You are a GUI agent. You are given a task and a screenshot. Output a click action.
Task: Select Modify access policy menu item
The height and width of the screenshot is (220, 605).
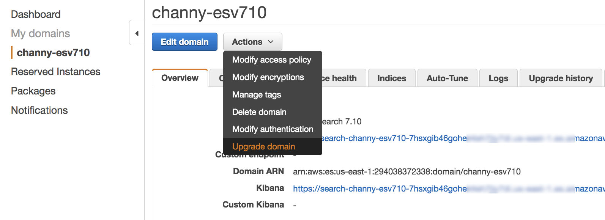pyautogui.click(x=271, y=60)
